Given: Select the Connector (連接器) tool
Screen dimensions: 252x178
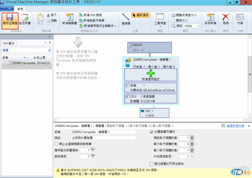Looking at the screenshot, I should tap(126, 19).
